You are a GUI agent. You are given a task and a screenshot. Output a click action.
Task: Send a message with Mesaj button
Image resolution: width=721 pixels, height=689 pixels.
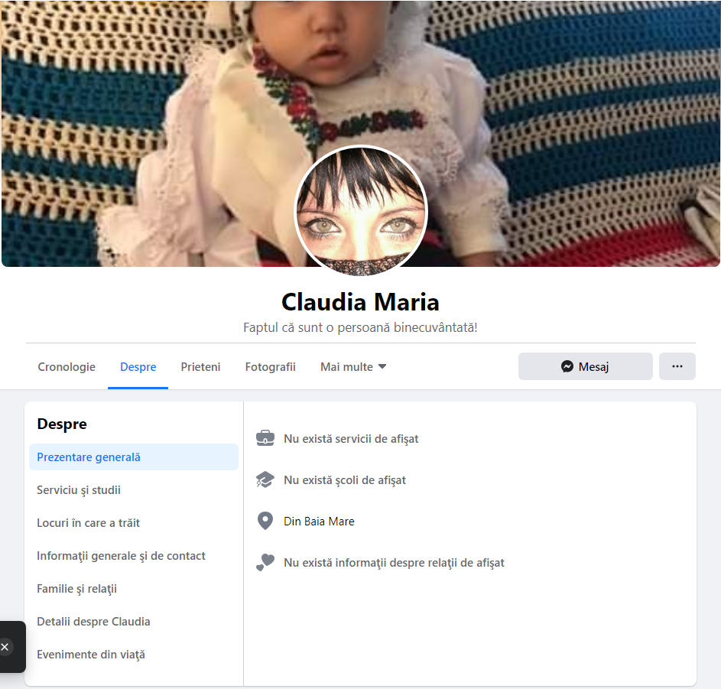coord(586,366)
